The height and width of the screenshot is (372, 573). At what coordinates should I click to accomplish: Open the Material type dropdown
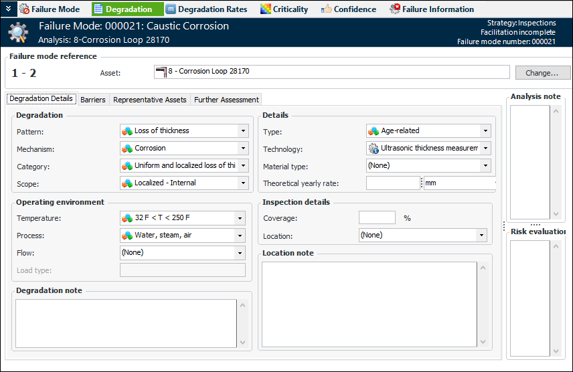tap(485, 166)
